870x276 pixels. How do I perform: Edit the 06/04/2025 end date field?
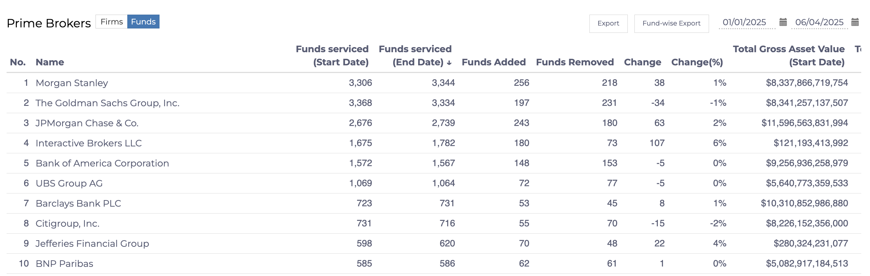pos(820,22)
